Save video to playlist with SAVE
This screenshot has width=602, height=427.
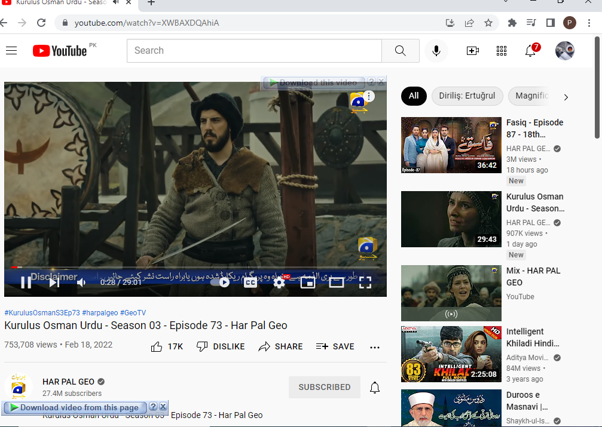[335, 347]
